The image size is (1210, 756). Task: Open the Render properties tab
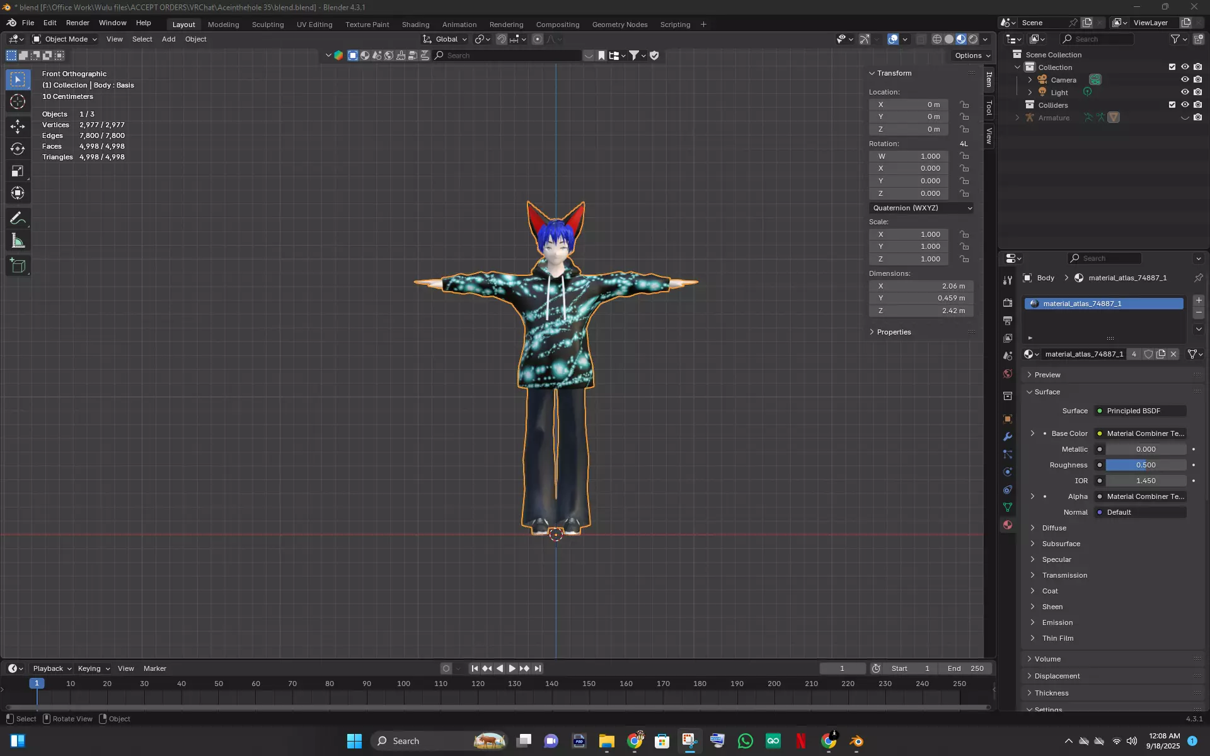tap(1008, 303)
